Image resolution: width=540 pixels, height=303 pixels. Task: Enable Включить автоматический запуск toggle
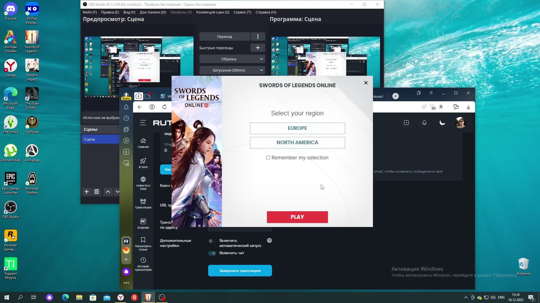(x=211, y=241)
